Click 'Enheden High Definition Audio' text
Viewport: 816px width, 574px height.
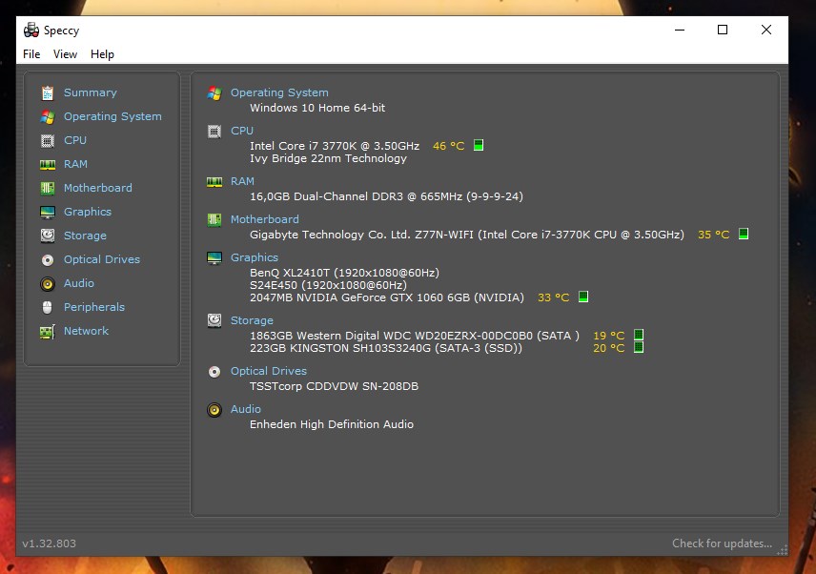pos(332,424)
